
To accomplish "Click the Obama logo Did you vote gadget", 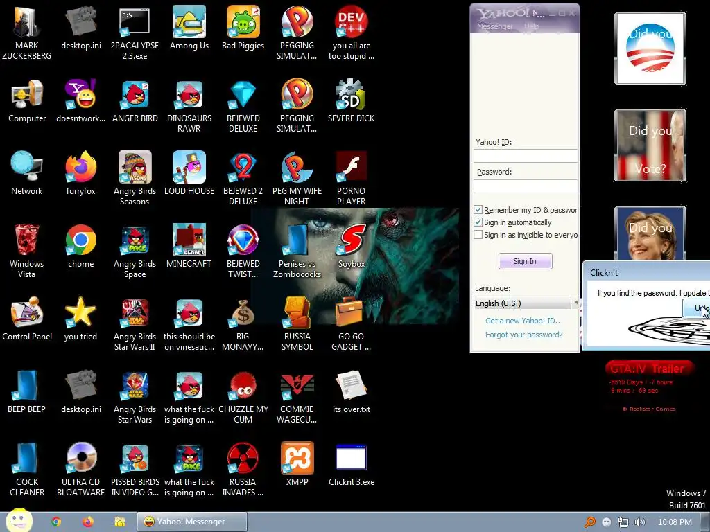I will 650,48.
